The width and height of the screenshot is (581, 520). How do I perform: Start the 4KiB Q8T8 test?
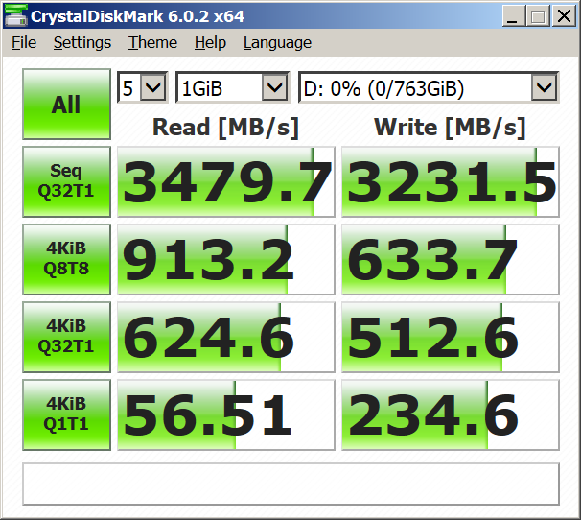point(66,259)
